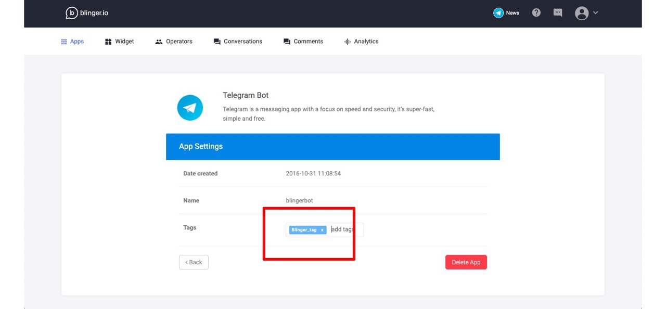
Task: Open the Analytics tab
Action: pos(362,42)
